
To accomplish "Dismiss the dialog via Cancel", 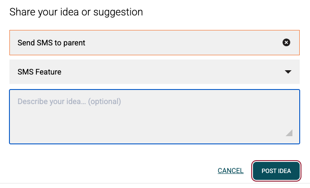I will pos(230,171).
